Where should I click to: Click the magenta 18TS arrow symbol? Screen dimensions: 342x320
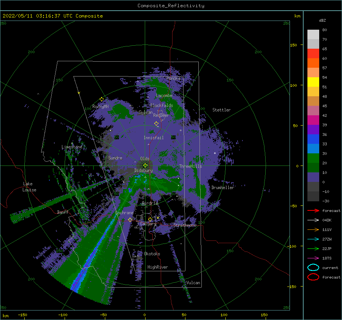click(x=313, y=258)
